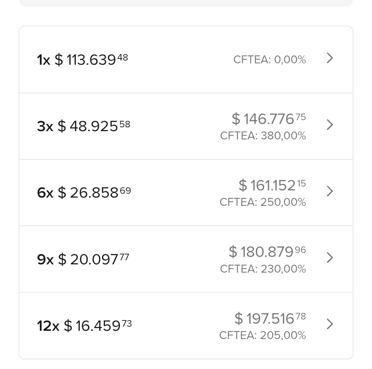
Task: Click the total amount $ 146.776
Action: pyautogui.click(x=269, y=118)
